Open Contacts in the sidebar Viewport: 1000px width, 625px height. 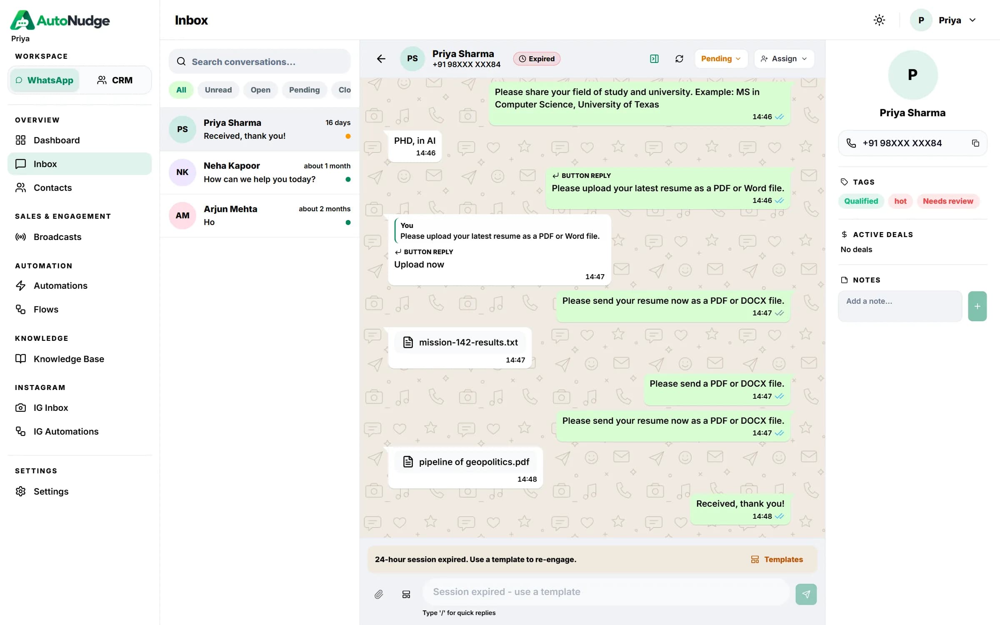pos(80,188)
